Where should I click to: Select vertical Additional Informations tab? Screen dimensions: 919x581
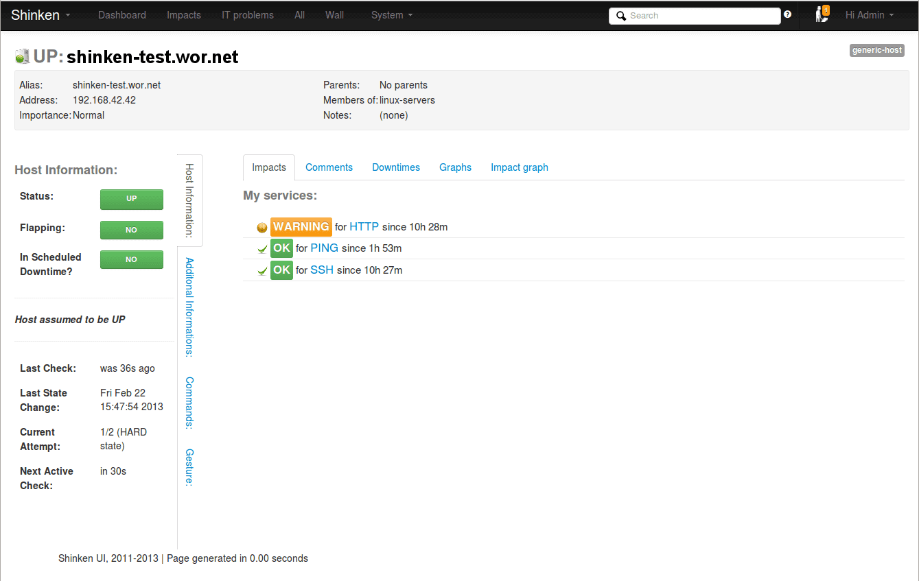pos(189,307)
